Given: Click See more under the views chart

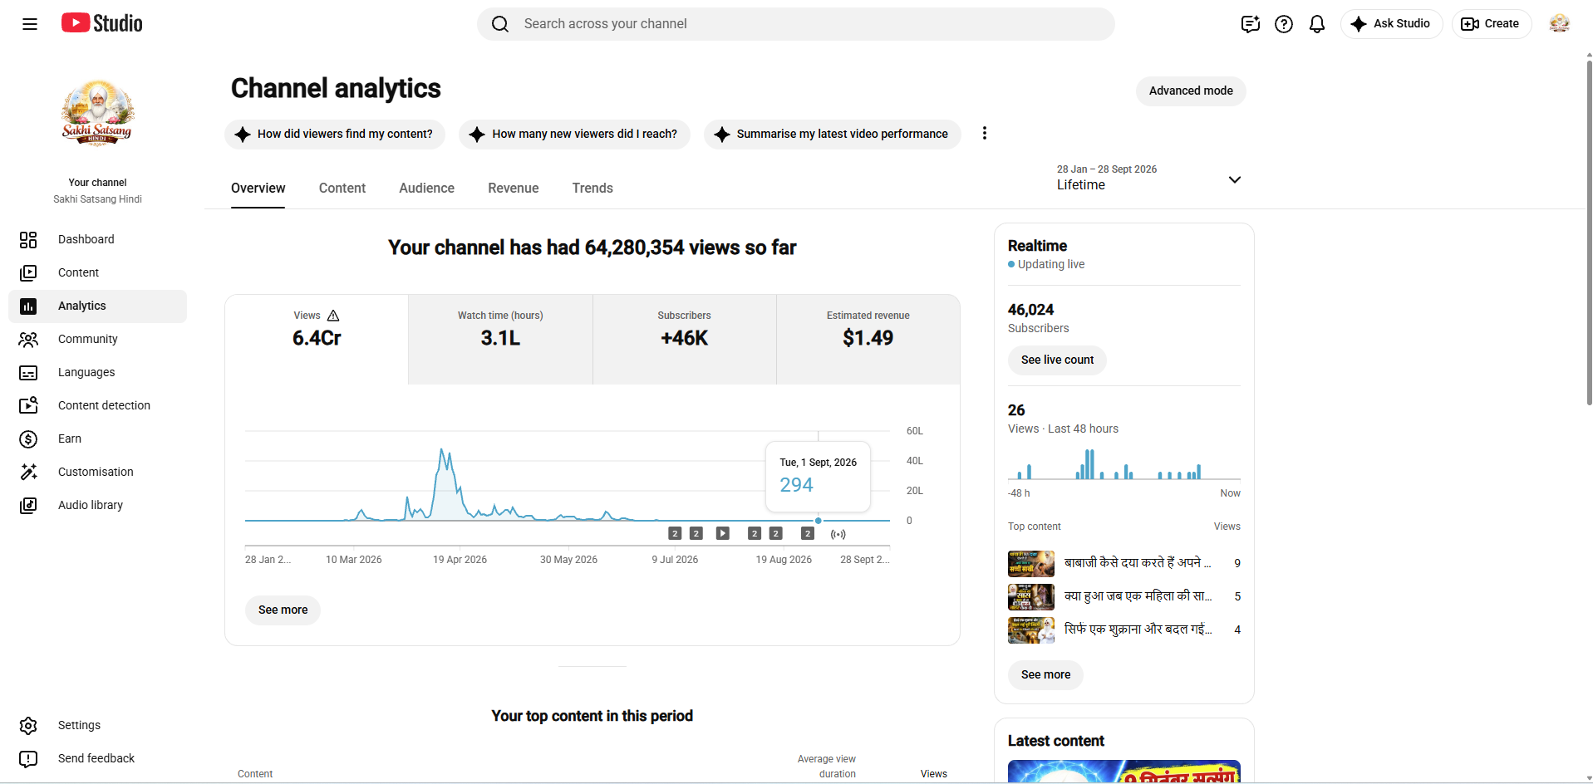Looking at the screenshot, I should point(283,610).
